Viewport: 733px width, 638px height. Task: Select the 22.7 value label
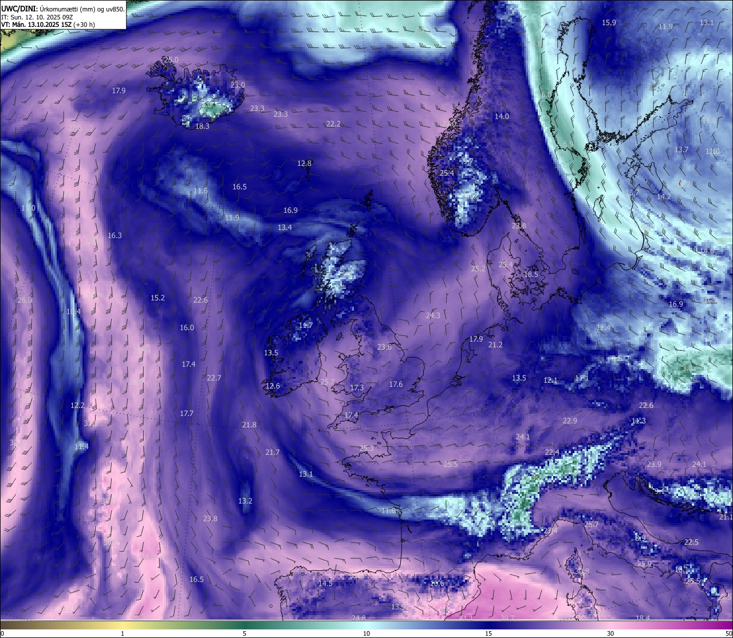click(214, 378)
